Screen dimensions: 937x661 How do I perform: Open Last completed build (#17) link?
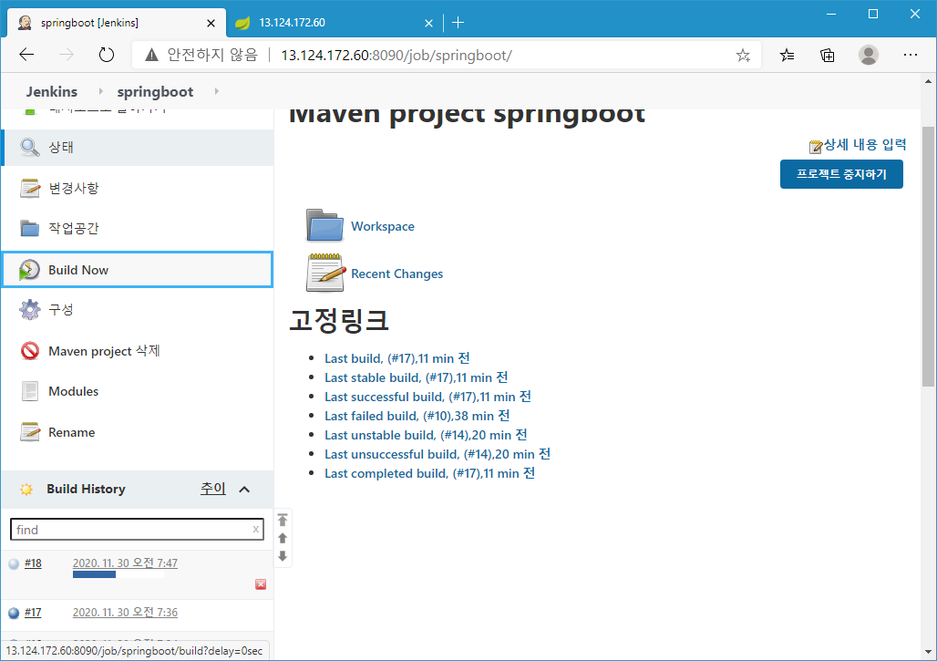(x=429, y=473)
